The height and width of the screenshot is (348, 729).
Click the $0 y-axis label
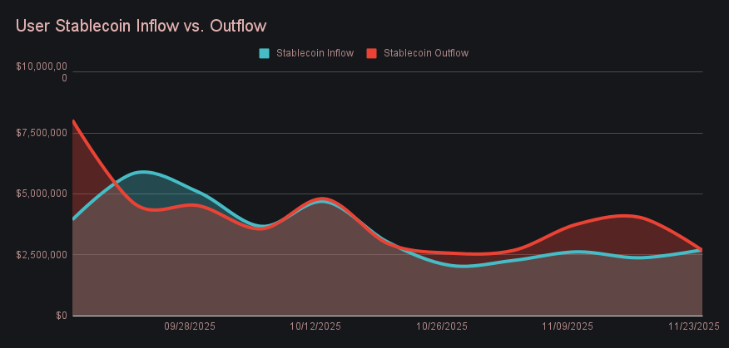(62, 316)
